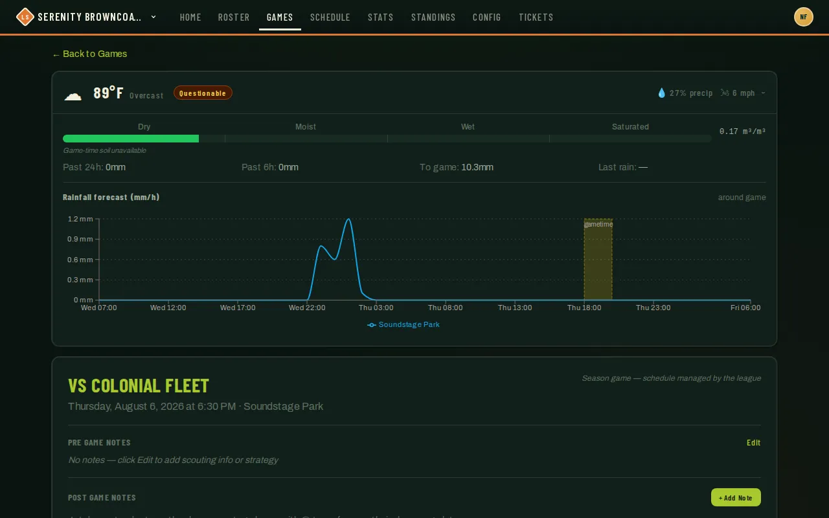Click the wind speed icon

coord(725,93)
